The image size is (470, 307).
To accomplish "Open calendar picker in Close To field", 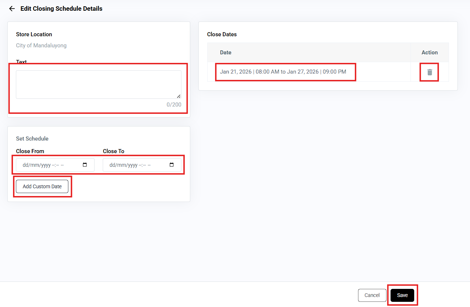I will click(172, 165).
